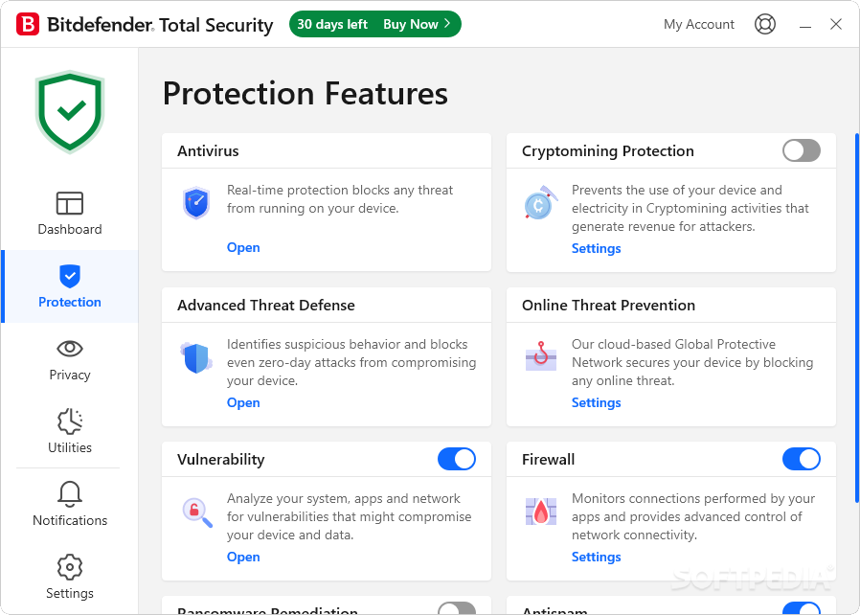
Task: Open Privacy using the eye icon
Action: click(x=69, y=349)
